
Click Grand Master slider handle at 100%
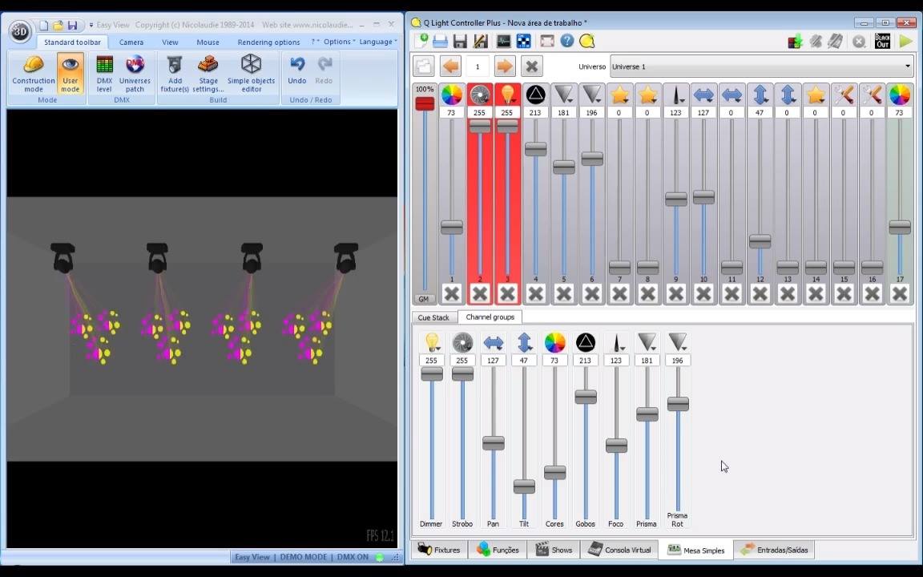pyautogui.click(x=425, y=103)
